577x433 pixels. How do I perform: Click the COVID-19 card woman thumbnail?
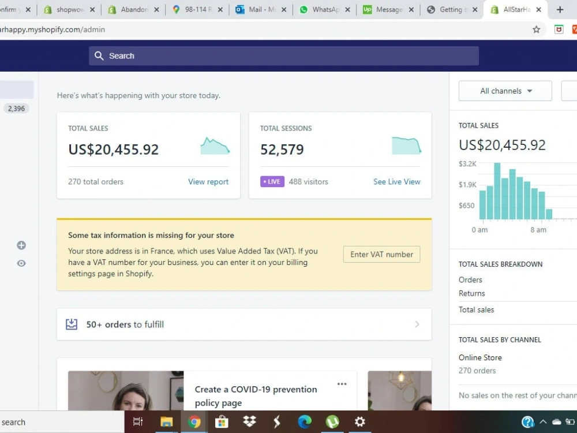tap(126, 391)
